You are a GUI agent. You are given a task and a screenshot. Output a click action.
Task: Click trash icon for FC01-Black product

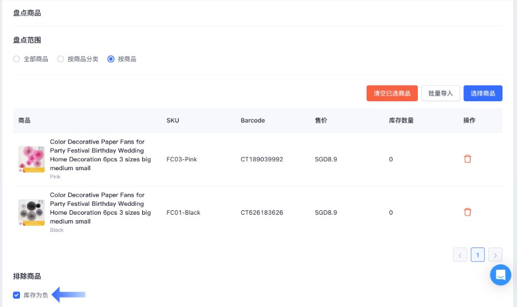[467, 212]
